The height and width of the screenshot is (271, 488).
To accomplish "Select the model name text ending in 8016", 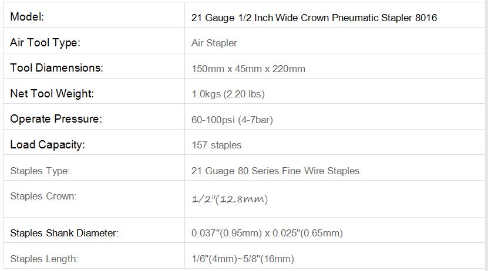I will pyautogui.click(x=314, y=18).
